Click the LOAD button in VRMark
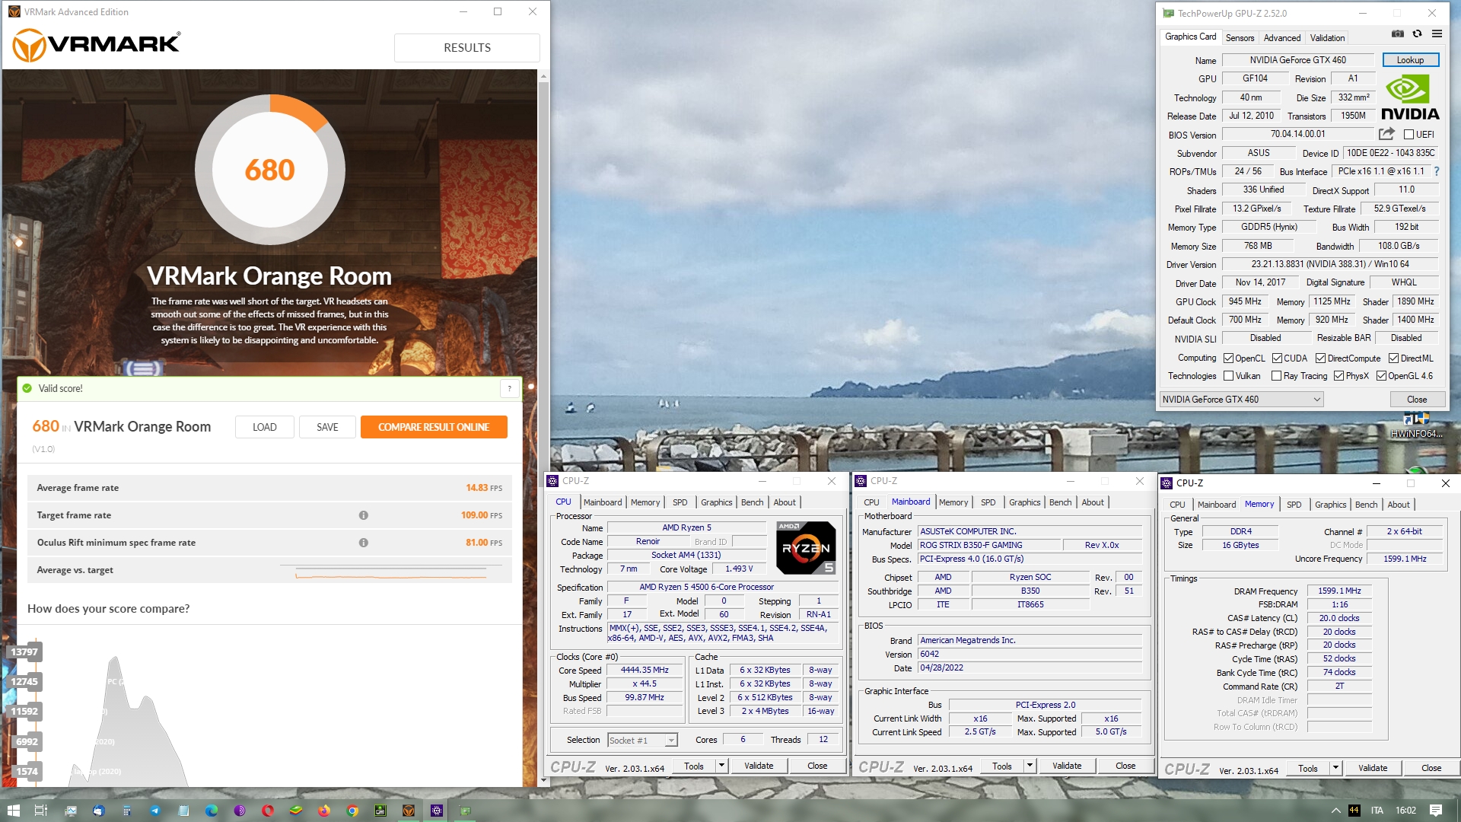Image resolution: width=1461 pixels, height=822 pixels. 264,427
